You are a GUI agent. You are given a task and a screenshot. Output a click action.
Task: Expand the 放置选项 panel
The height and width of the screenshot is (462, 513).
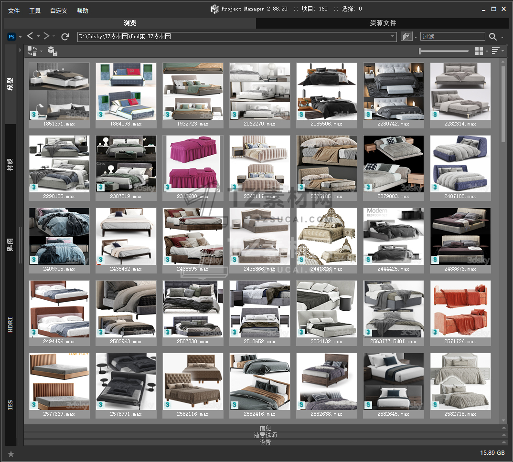265,435
